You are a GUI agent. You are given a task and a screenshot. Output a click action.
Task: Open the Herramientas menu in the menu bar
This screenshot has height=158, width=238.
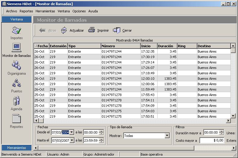coord(45,11)
